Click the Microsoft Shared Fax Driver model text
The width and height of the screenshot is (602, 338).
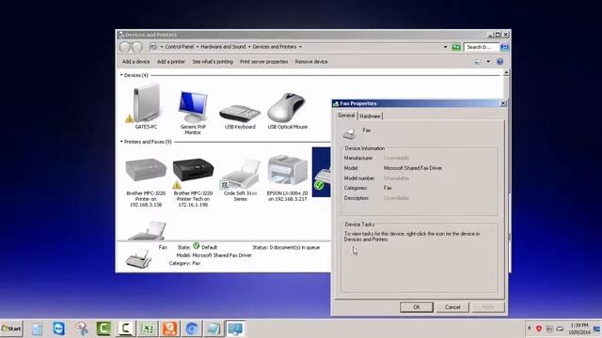coord(413,168)
